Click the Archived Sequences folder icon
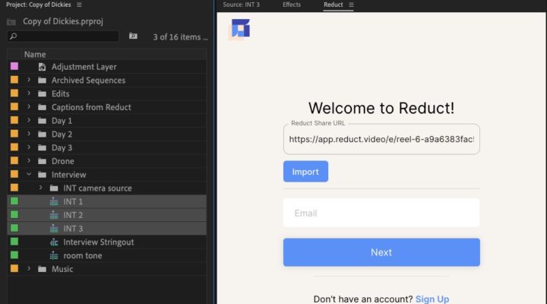The image size is (547, 304). tap(43, 81)
